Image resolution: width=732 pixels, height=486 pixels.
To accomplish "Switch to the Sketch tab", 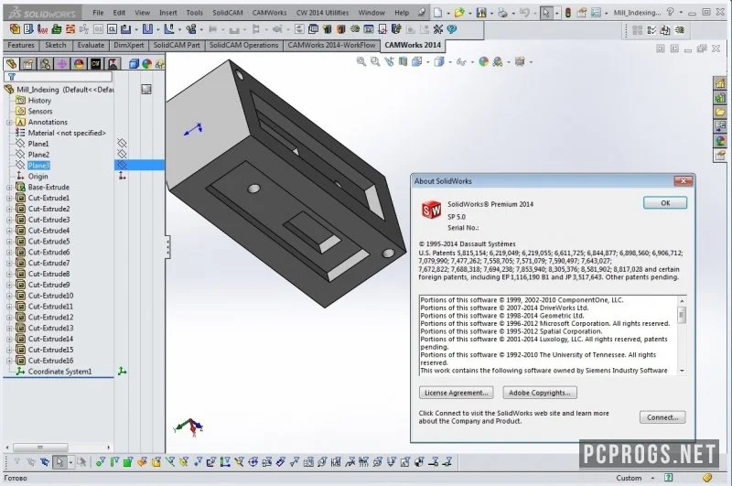I will click(x=56, y=45).
